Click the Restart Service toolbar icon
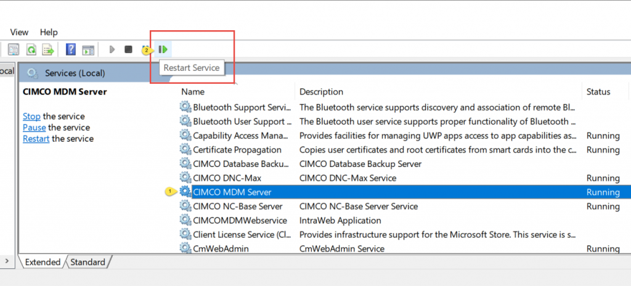 [163, 49]
